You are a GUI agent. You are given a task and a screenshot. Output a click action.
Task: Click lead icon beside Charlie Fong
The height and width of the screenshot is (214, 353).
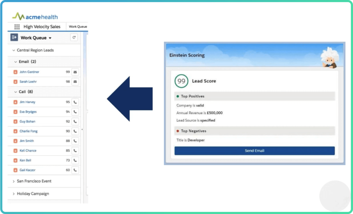(15, 131)
